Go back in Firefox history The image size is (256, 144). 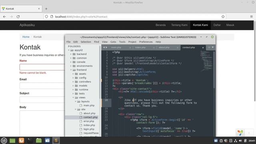pyautogui.click(x=4, y=17)
